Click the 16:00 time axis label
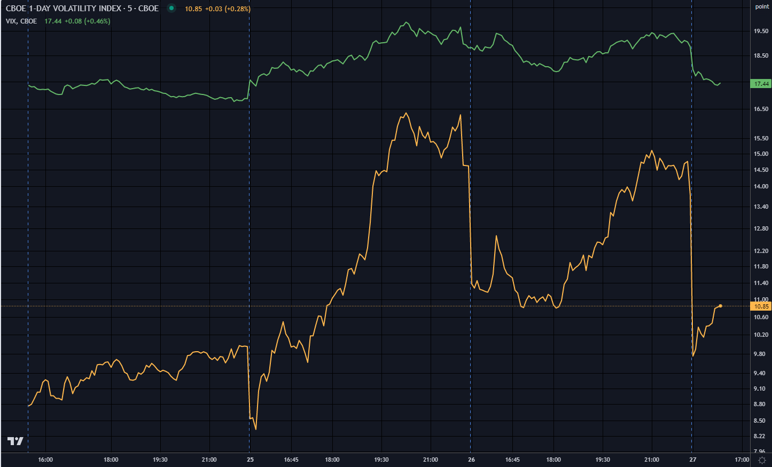Viewport: 772px width, 467px height. click(x=45, y=460)
